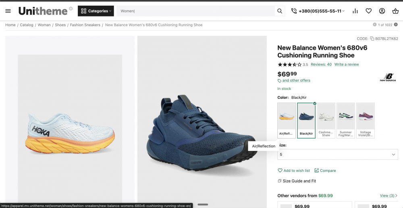Focus the search input field

point(195,11)
